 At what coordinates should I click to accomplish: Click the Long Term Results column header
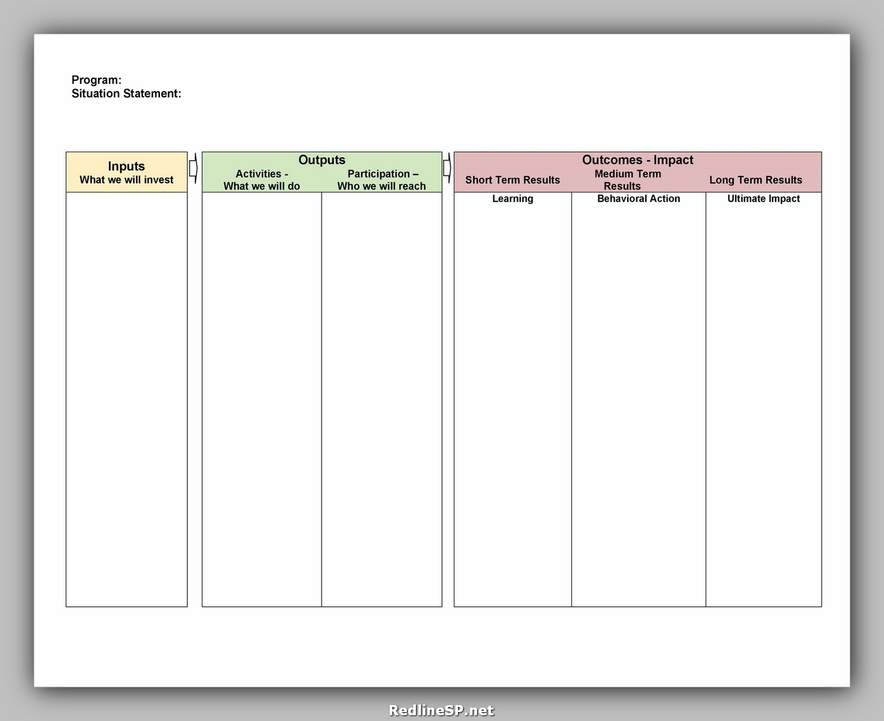pos(755,180)
